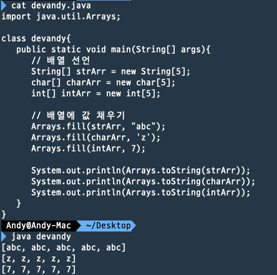
Task: Click the println toString(intArr) line
Action: [x=141, y=192]
